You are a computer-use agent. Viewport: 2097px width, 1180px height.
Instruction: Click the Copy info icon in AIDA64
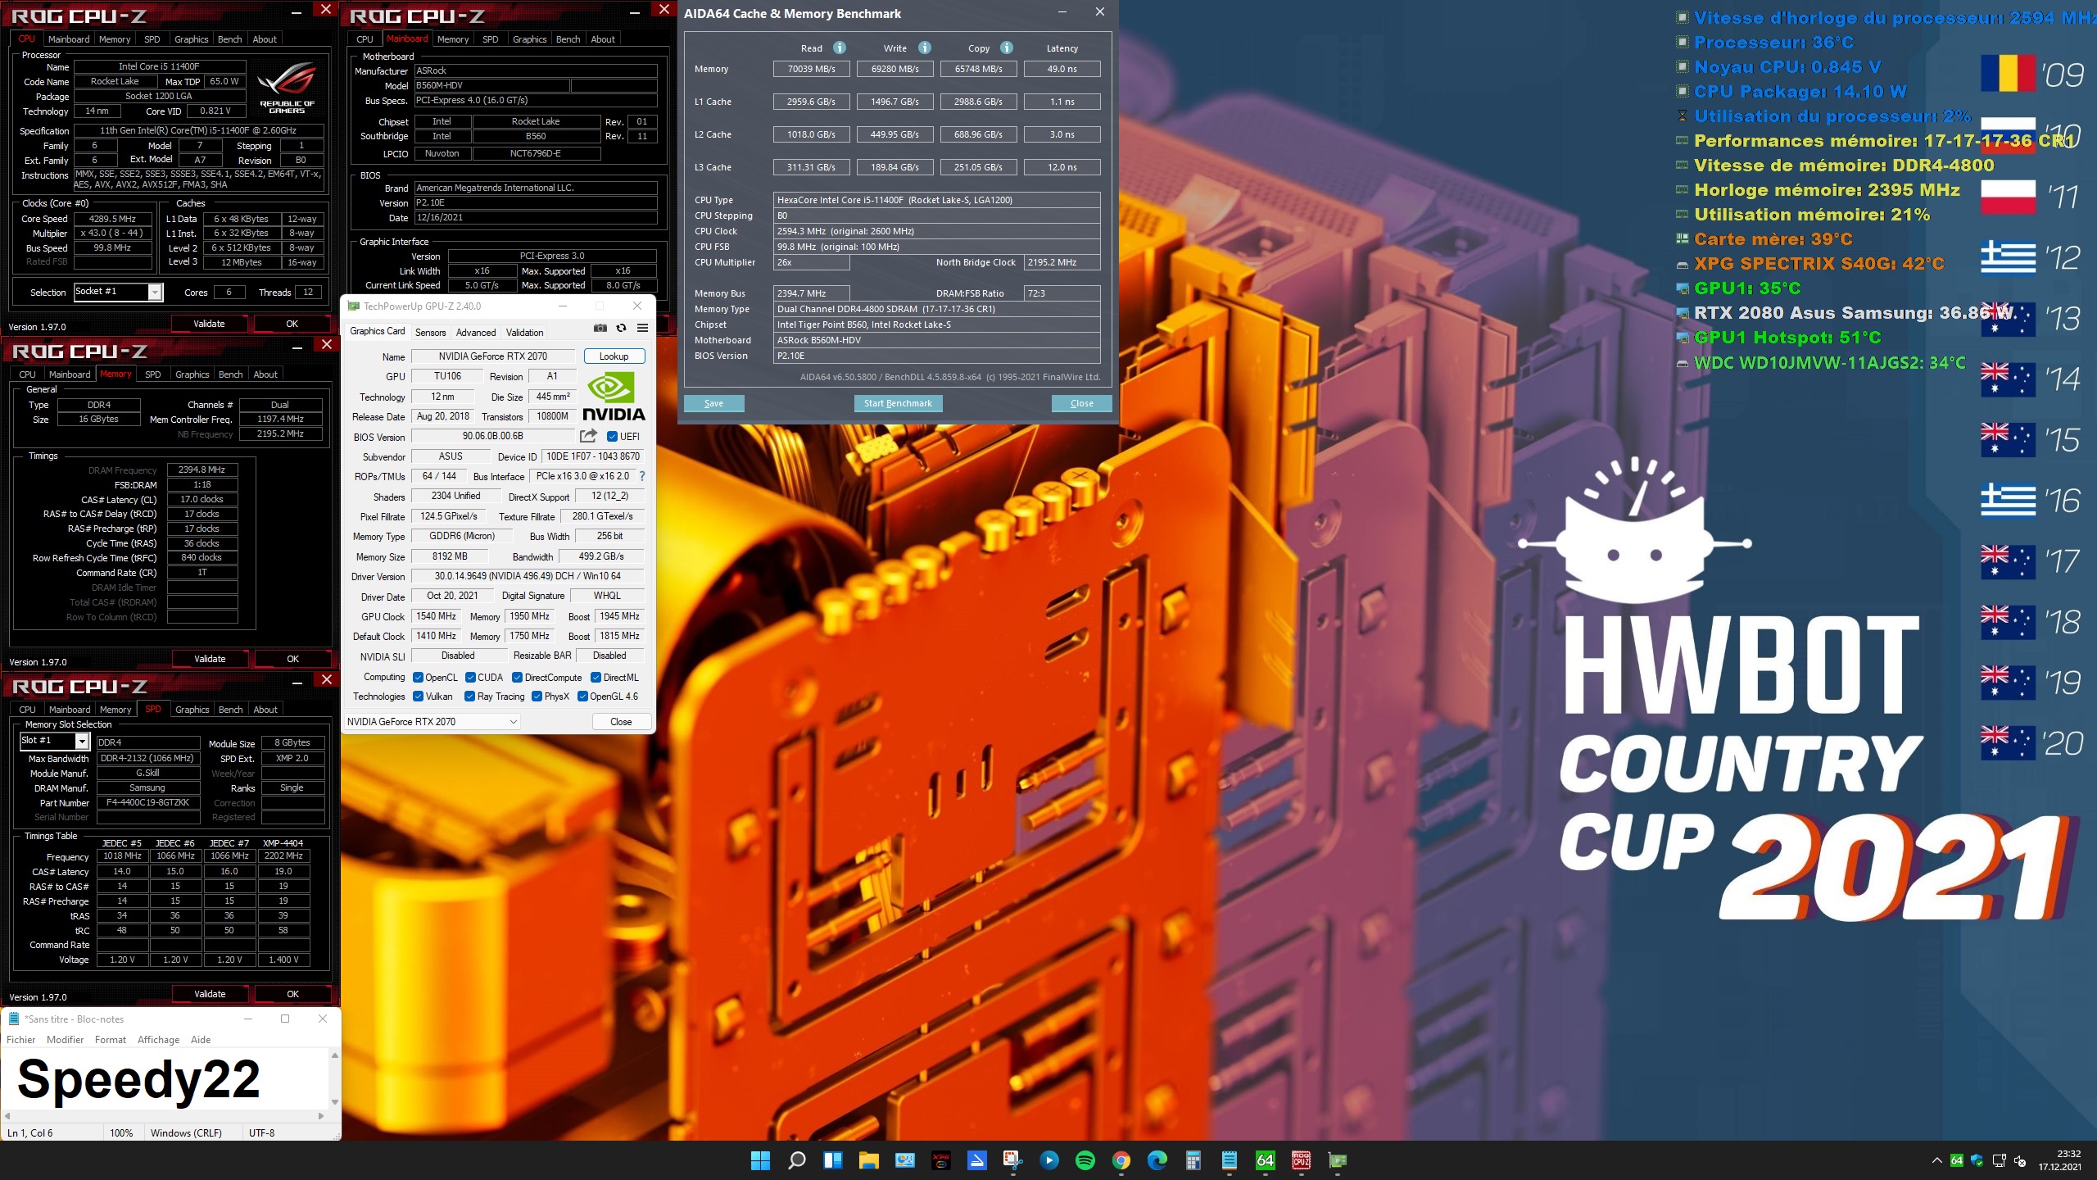[1007, 48]
